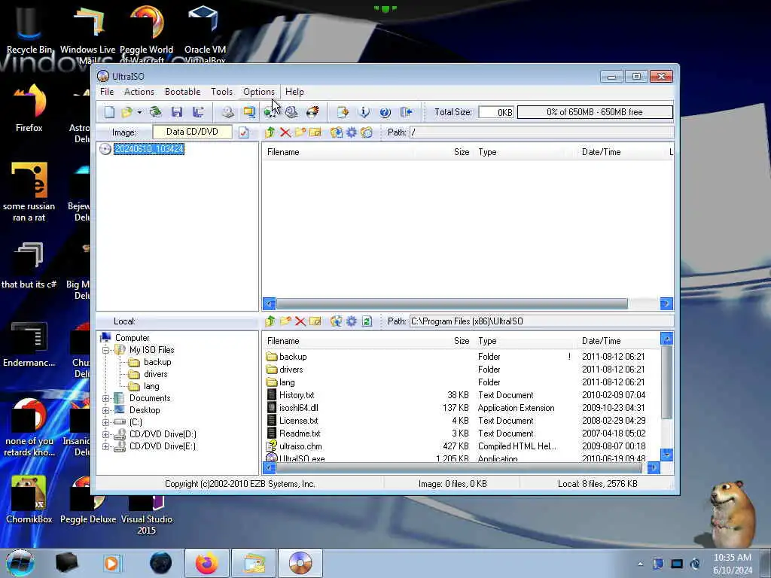Open the Recycle Bin desktop icon
The height and width of the screenshot is (578, 771).
pyautogui.click(x=29, y=29)
